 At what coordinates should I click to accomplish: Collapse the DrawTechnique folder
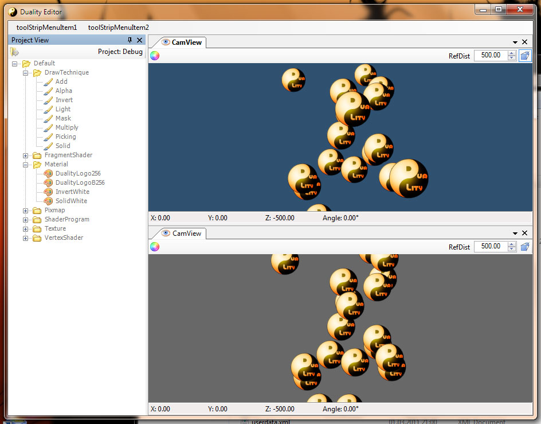coord(26,73)
